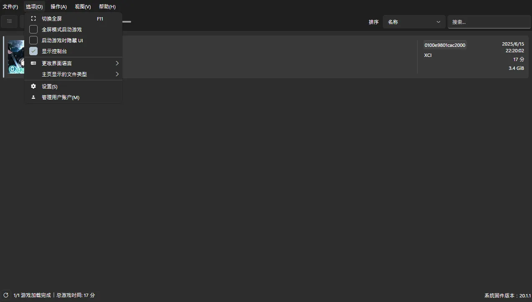Click the user icon beside 管理用户账户(M)
This screenshot has height=302, width=532.
[x=33, y=97]
